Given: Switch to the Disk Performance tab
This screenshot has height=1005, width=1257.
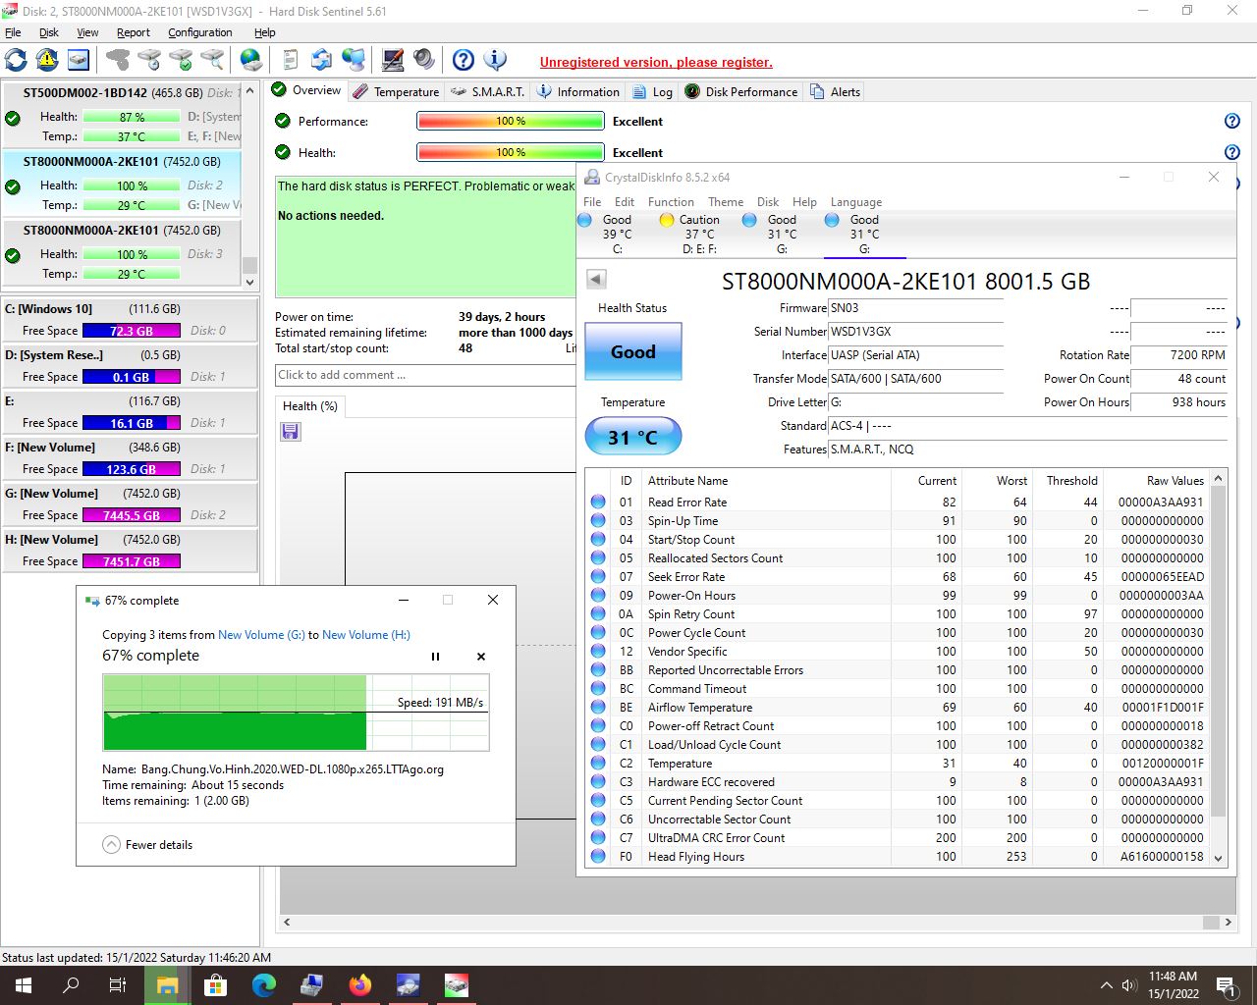Looking at the screenshot, I should pos(741,91).
